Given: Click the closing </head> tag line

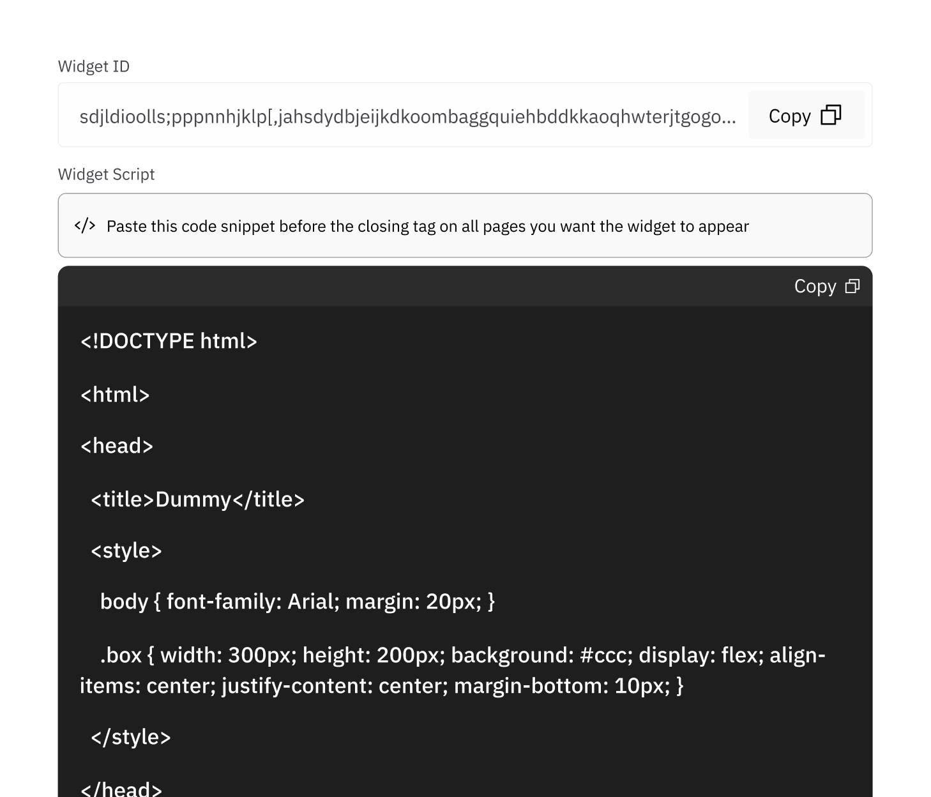Looking at the screenshot, I should click(121, 788).
